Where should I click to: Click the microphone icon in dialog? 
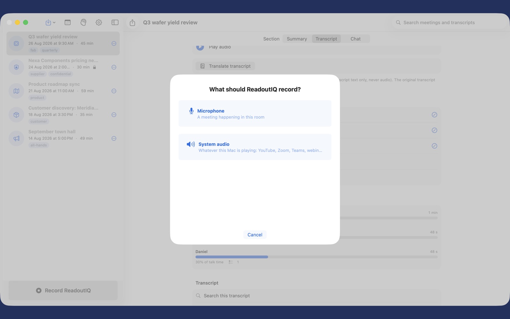pos(191,111)
